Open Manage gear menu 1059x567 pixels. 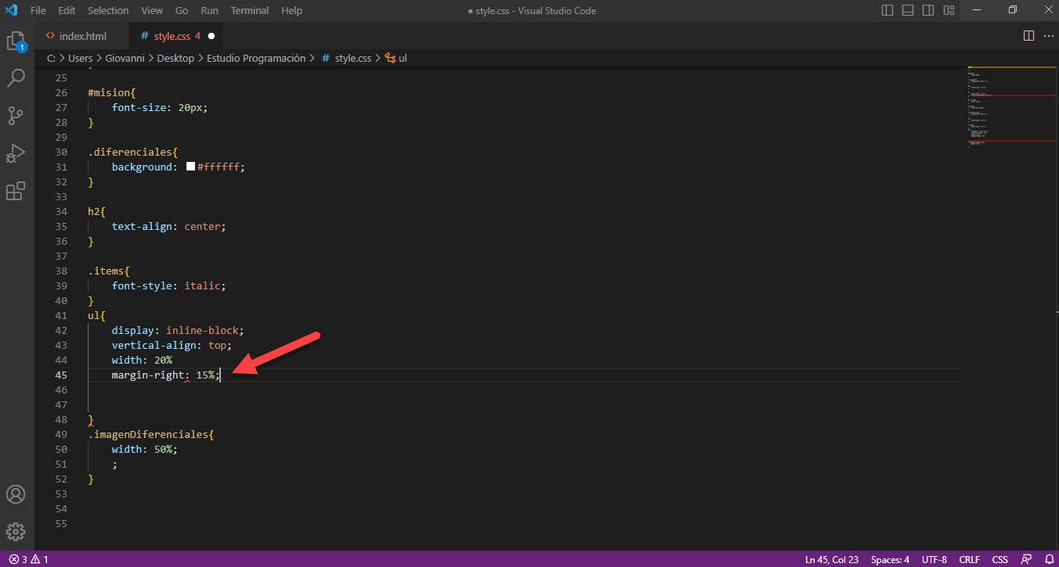point(16,532)
